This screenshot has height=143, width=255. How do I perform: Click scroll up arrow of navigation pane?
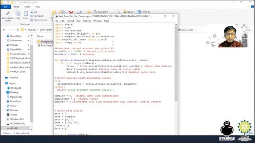tap(31, 36)
